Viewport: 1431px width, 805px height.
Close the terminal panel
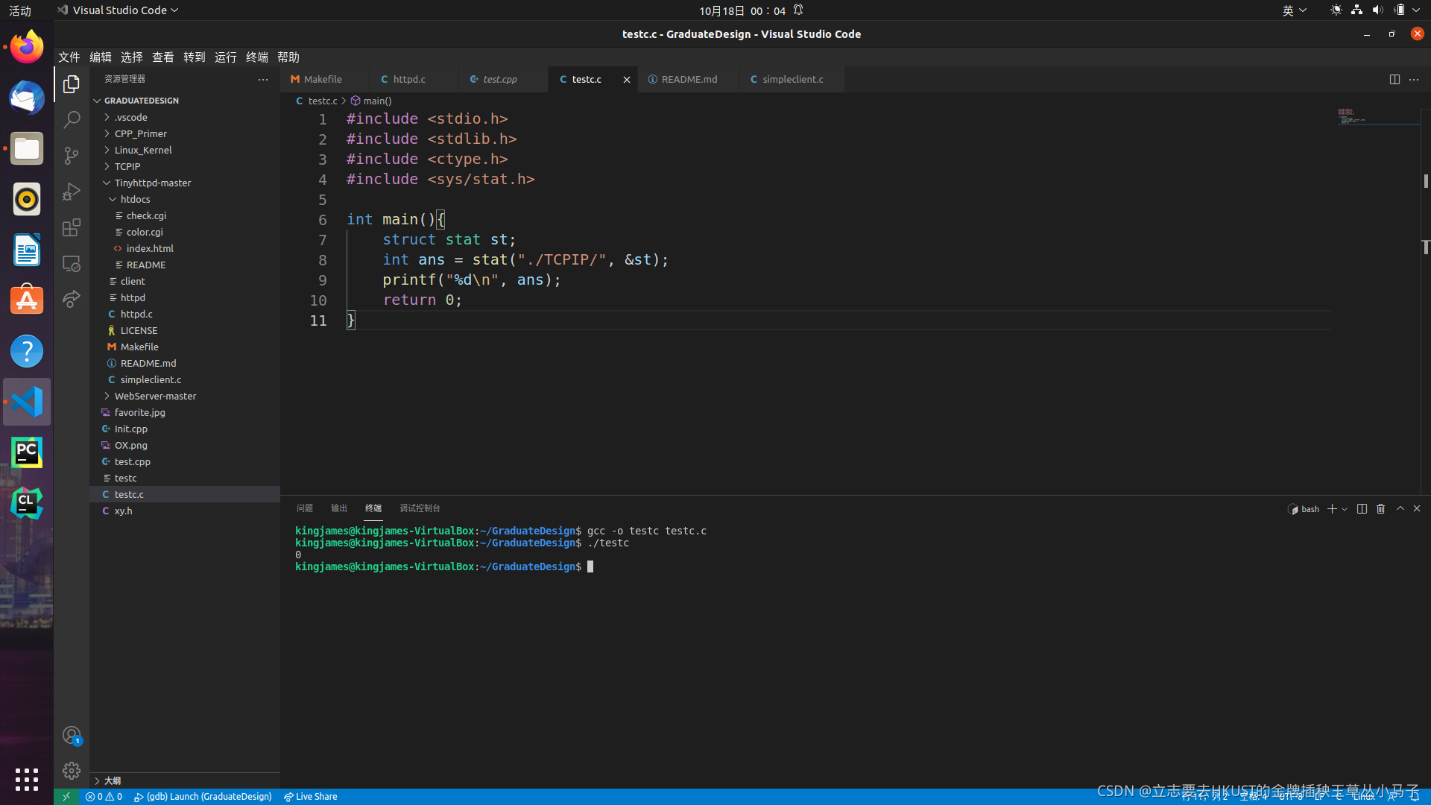click(x=1417, y=508)
